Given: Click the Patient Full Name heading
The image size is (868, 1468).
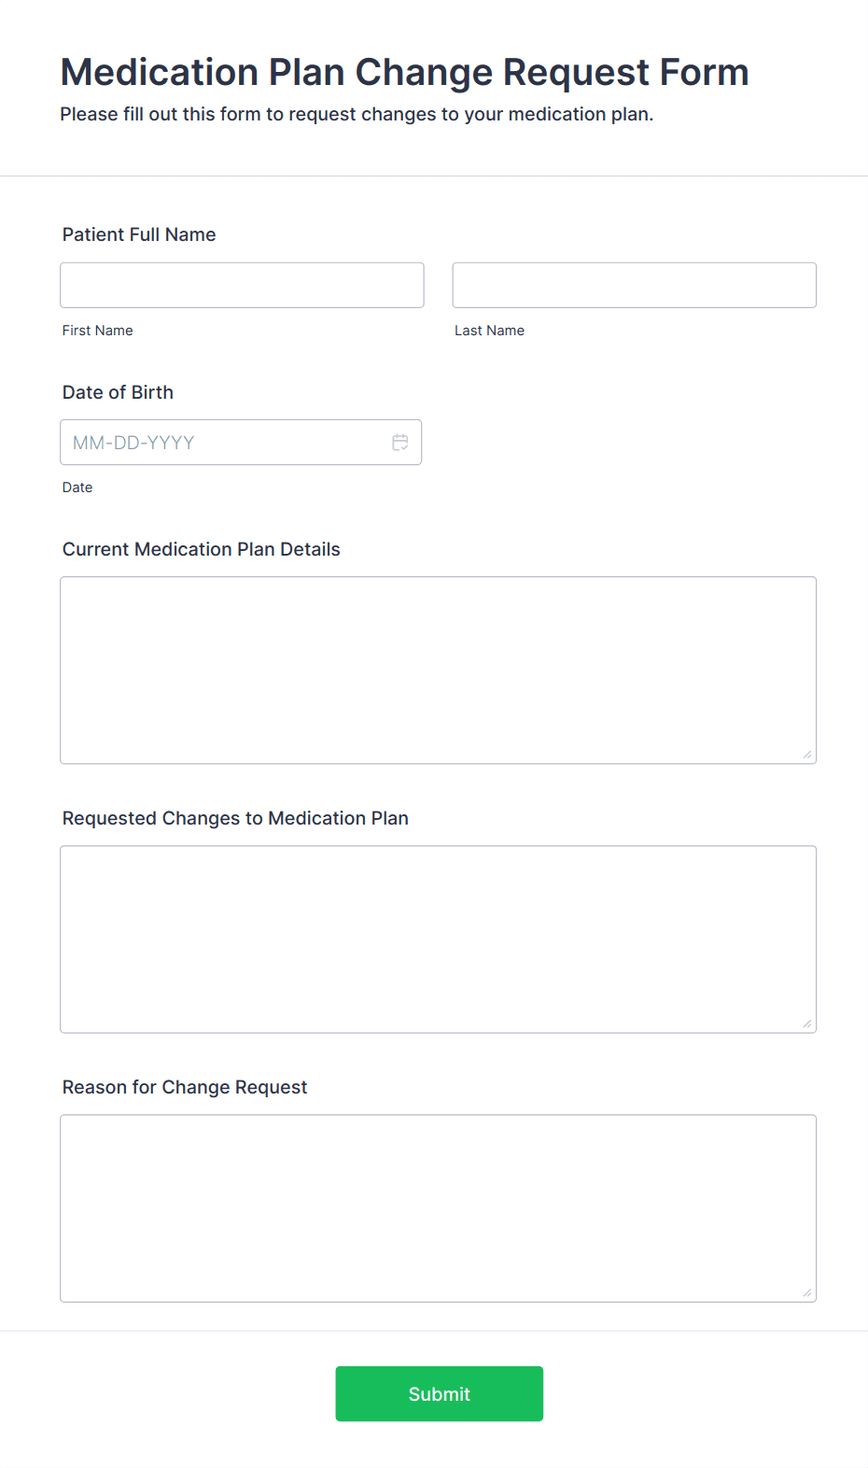Looking at the screenshot, I should point(138,234).
